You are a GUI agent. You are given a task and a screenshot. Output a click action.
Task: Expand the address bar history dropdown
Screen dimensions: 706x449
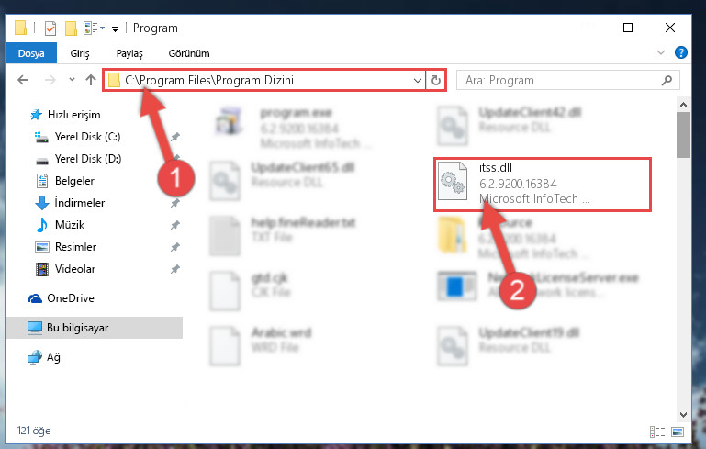(418, 80)
